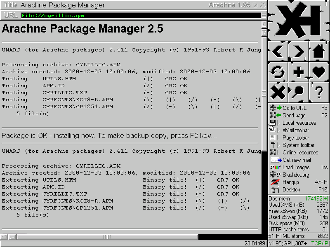
Task: Click vertical scrollbar up arrow
Action: [264, 25]
